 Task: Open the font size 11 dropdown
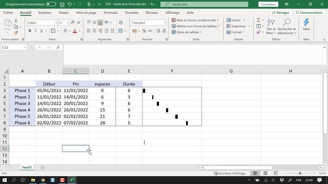(x=68, y=22)
